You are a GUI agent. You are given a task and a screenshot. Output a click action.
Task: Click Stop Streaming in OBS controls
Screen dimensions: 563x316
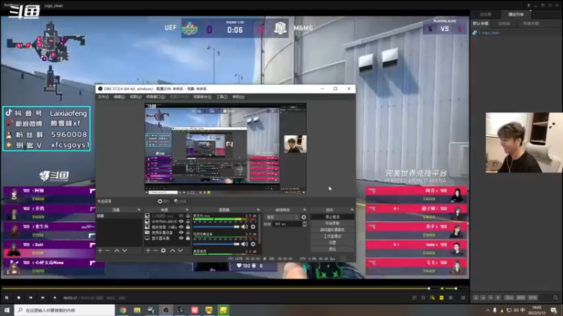pos(332,217)
